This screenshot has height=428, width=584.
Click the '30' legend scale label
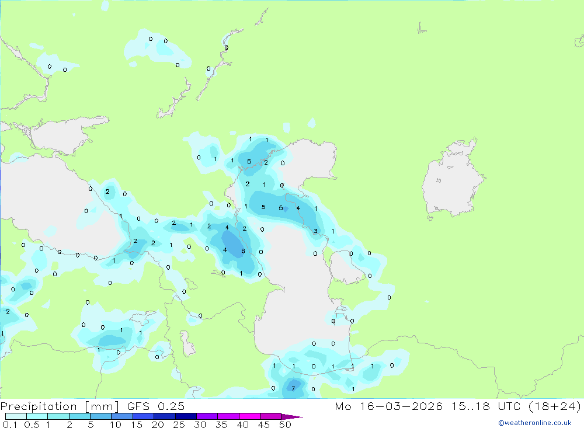[x=200, y=424]
